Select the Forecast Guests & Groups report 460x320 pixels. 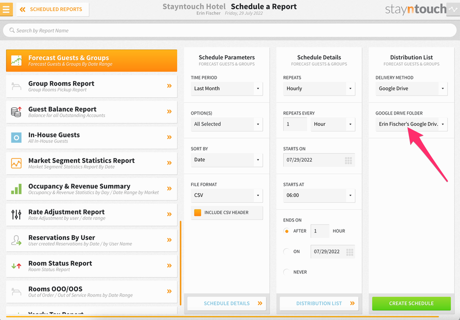point(91,60)
